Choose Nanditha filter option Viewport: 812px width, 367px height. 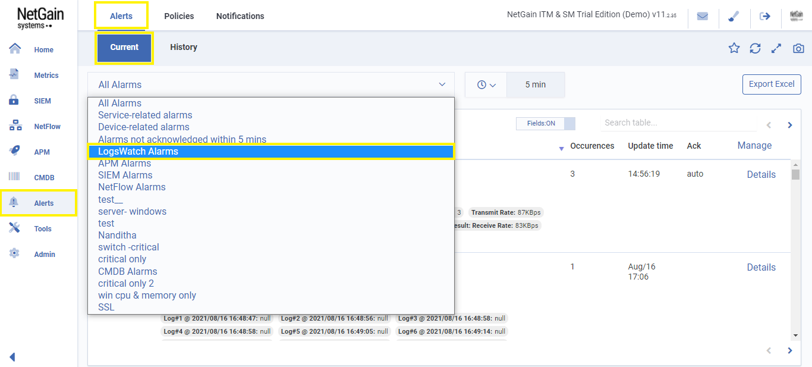271,235
